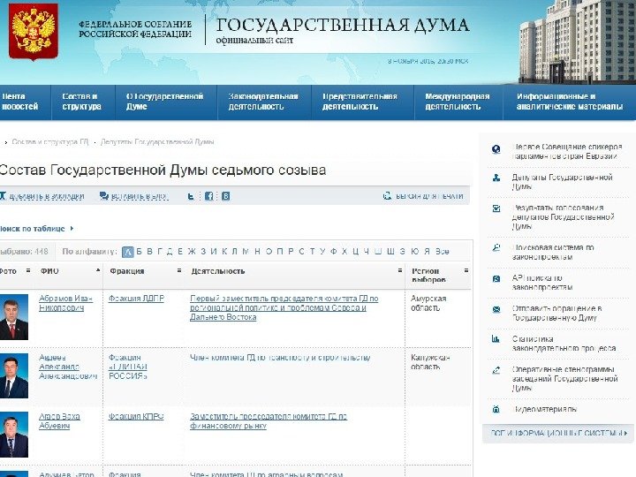Open Статистика законодательного процесса sidebar link
This screenshot has height=477, width=636.
[564, 344]
